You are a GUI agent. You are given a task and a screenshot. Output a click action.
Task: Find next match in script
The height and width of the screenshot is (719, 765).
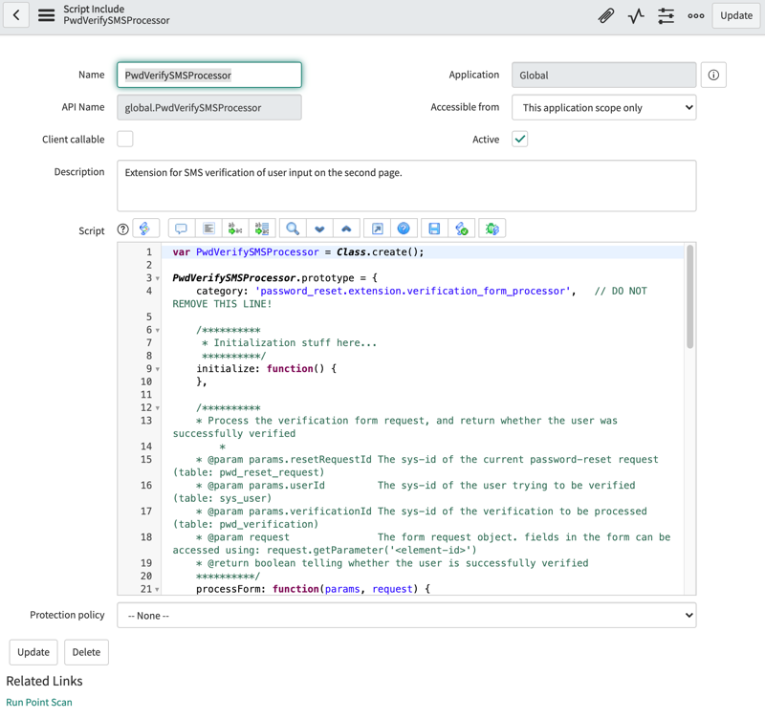tap(319, 229)
